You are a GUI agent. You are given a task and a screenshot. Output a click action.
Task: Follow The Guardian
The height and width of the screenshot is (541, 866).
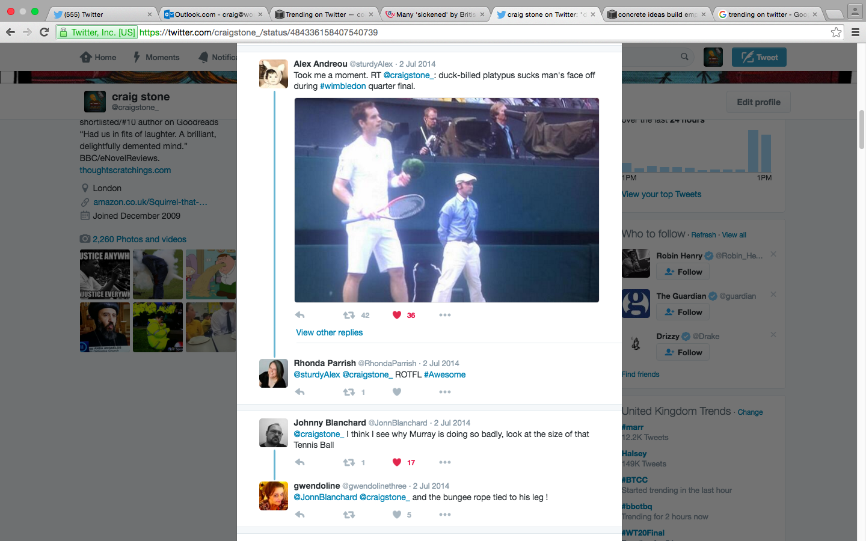pos(683,312)
